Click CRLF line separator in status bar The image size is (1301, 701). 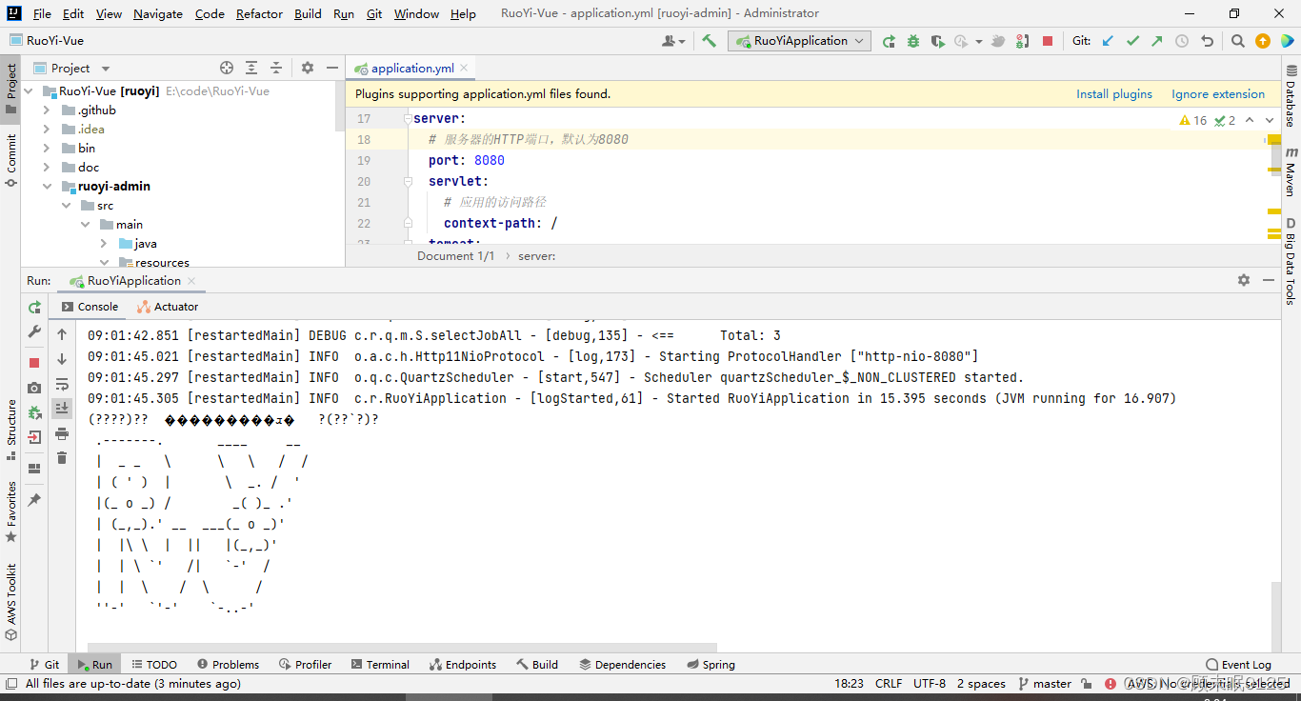point(889,684)
